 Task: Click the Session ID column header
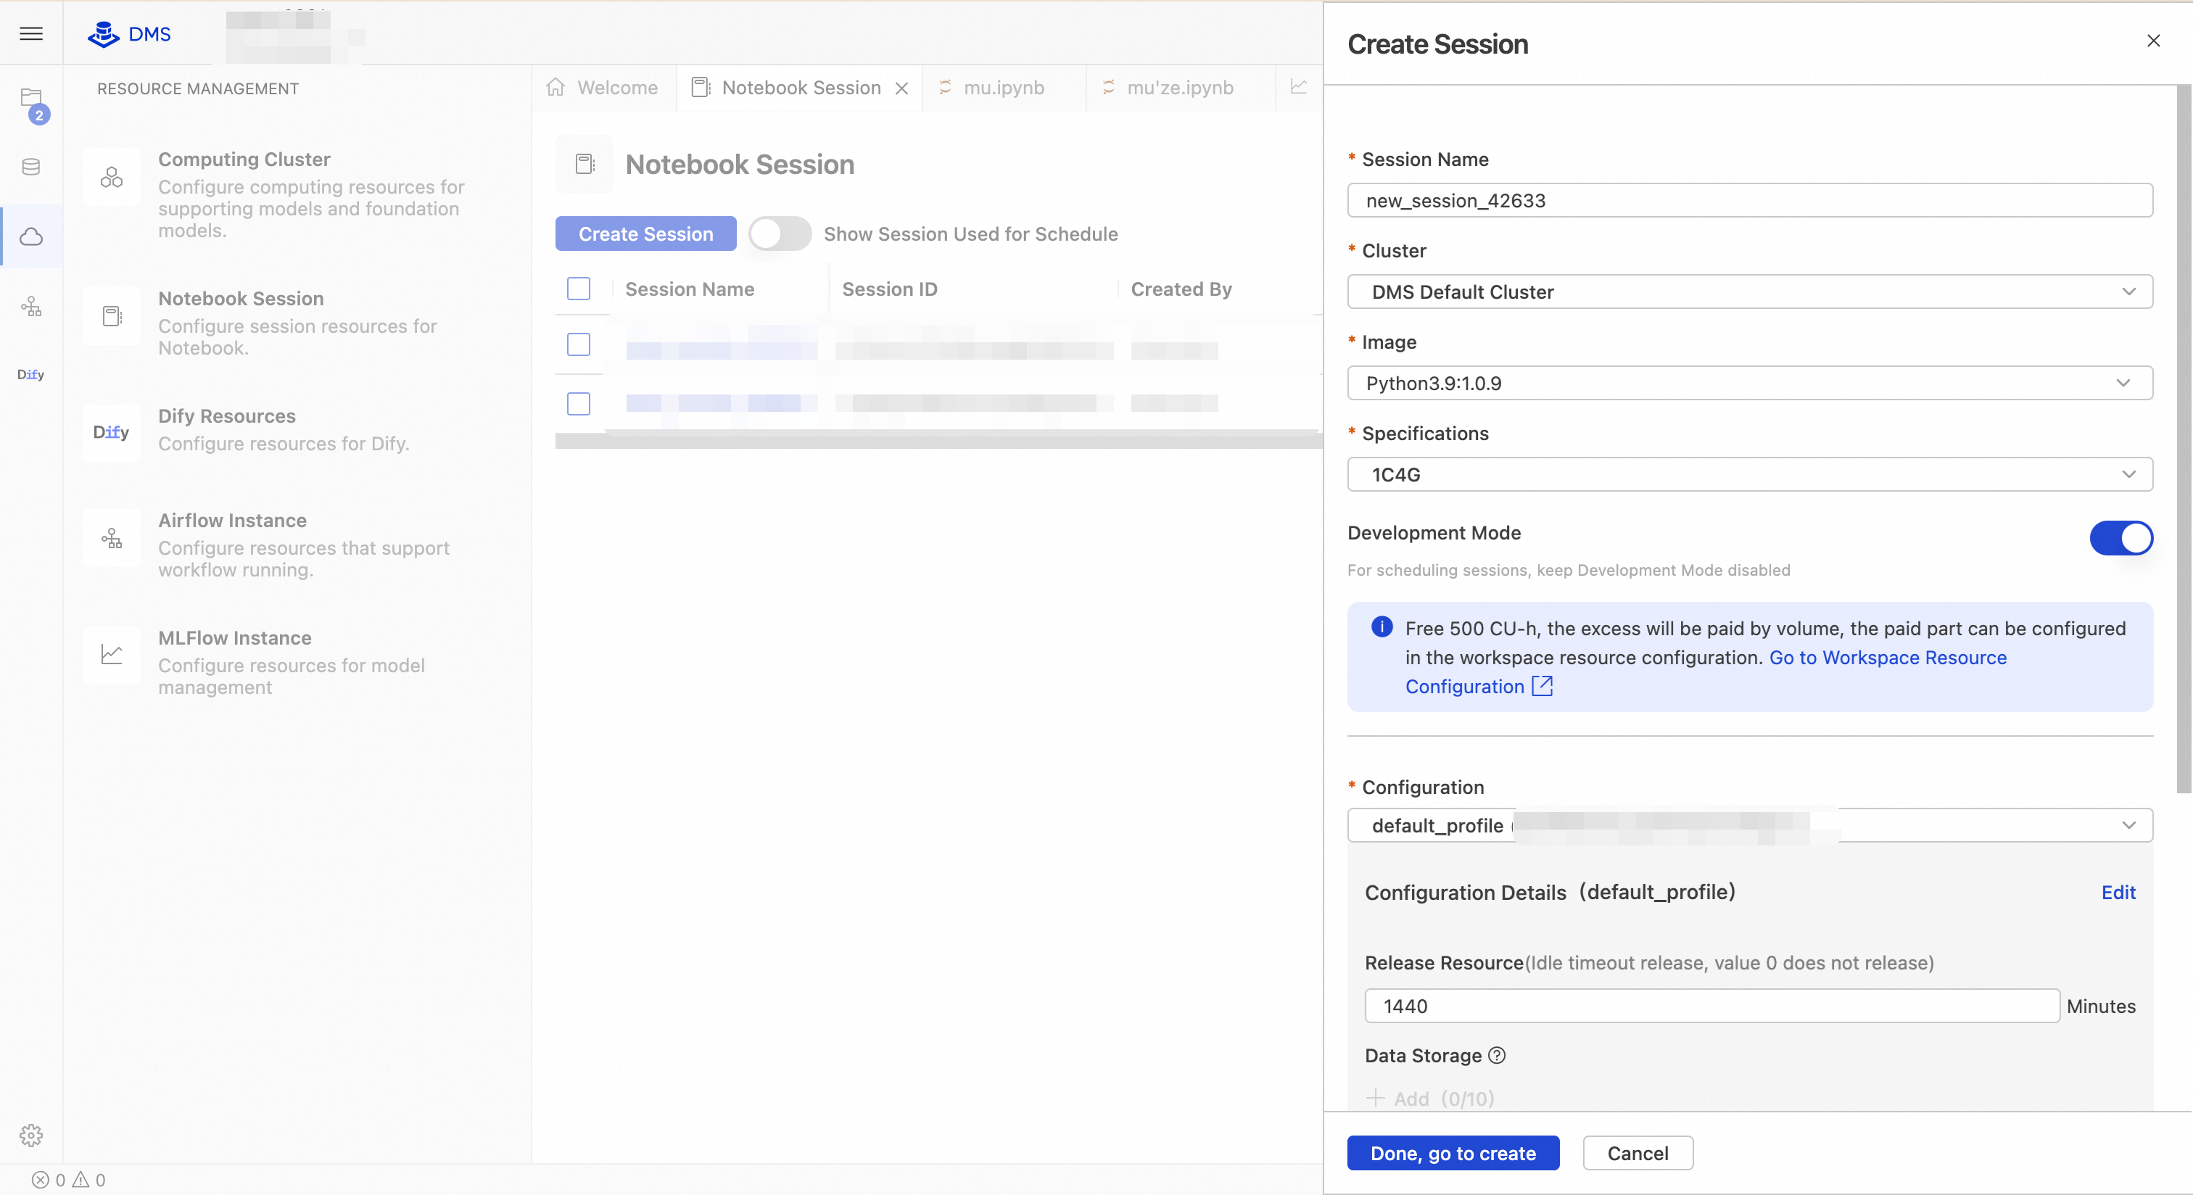point(890,289)
